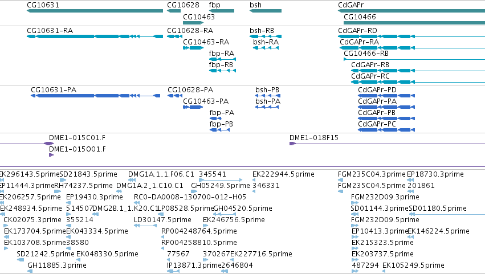Open transcript CG10631-RA

tap(50, 31)
